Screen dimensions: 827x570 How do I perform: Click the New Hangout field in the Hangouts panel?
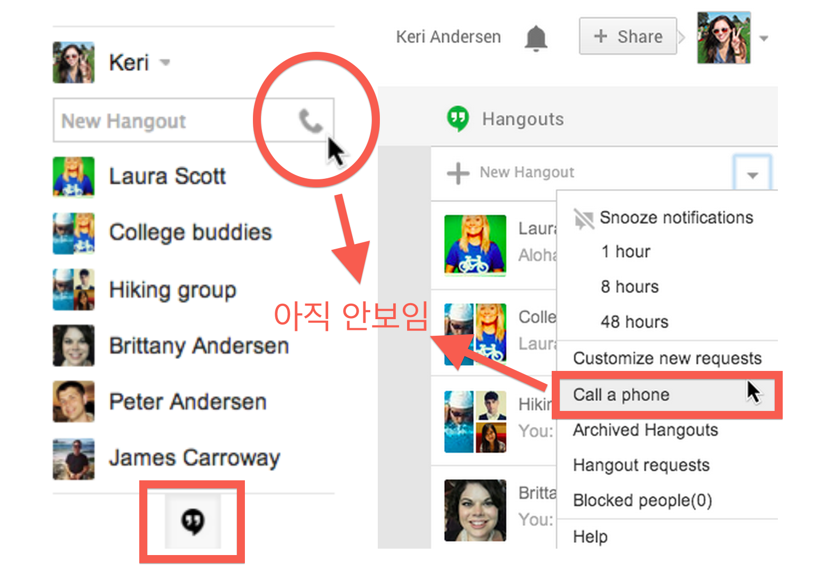[527, 172]
